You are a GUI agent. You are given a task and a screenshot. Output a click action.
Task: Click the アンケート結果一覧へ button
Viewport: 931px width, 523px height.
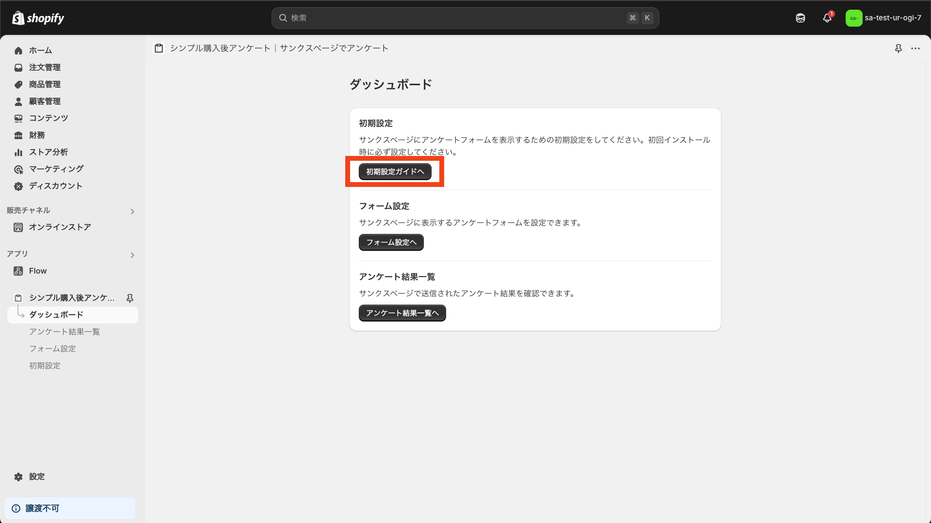[402, 313]
